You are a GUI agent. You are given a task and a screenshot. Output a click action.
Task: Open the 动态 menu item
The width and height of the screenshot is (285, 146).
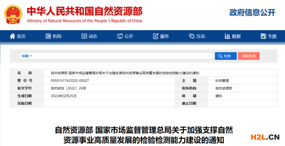pos(89,36)
